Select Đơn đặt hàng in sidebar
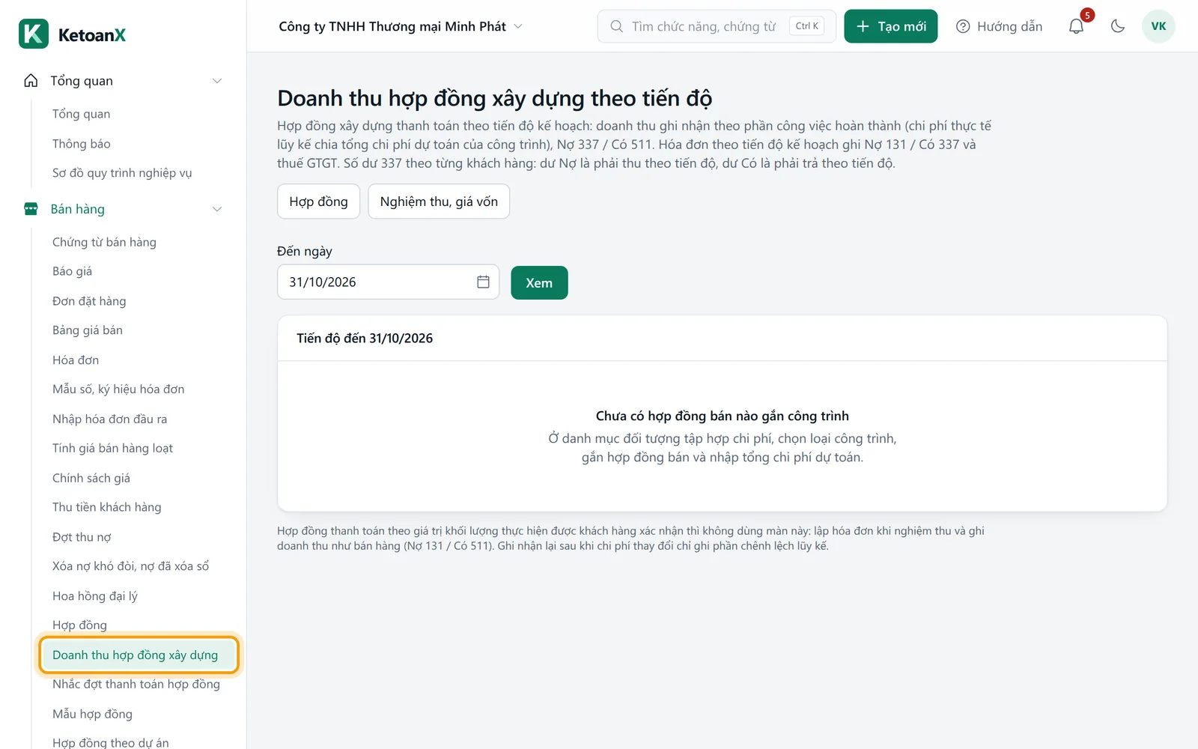 (x=89, y=301)
